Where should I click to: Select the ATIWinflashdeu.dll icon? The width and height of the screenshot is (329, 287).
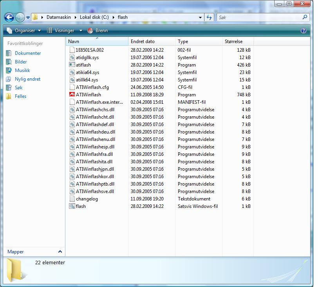[x=72, y=132]
